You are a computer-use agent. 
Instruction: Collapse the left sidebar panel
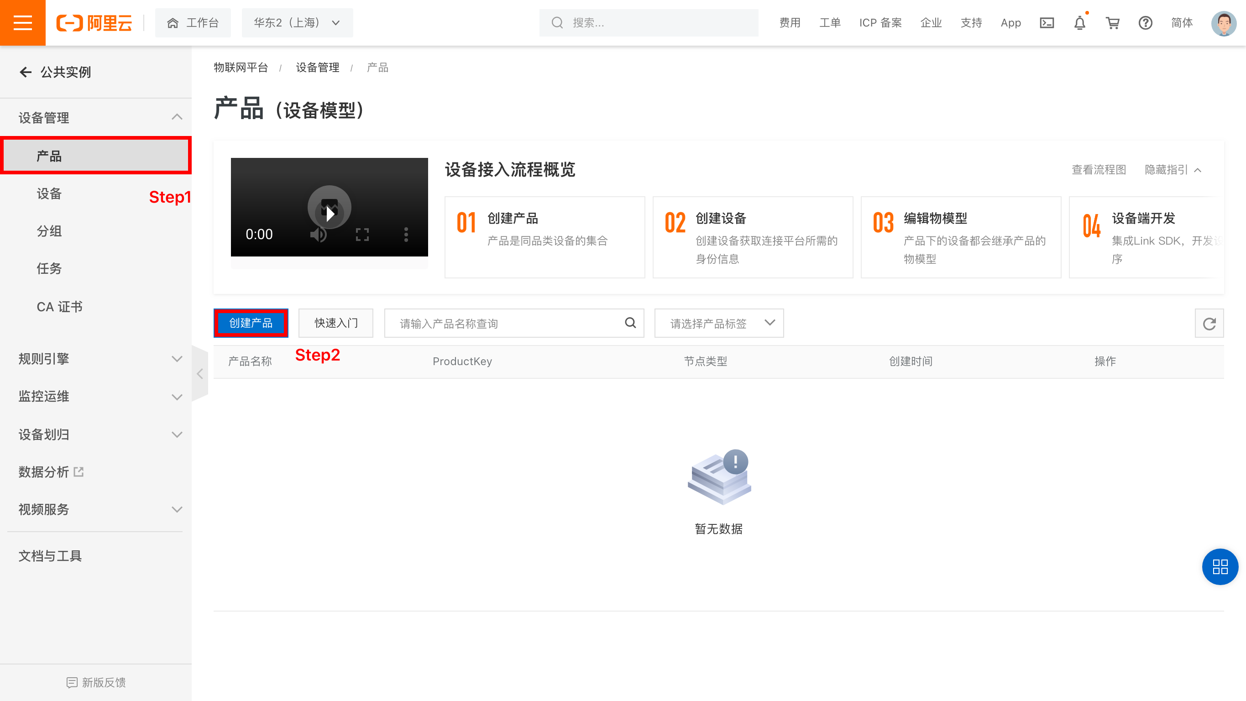click(x=200, y=373)
